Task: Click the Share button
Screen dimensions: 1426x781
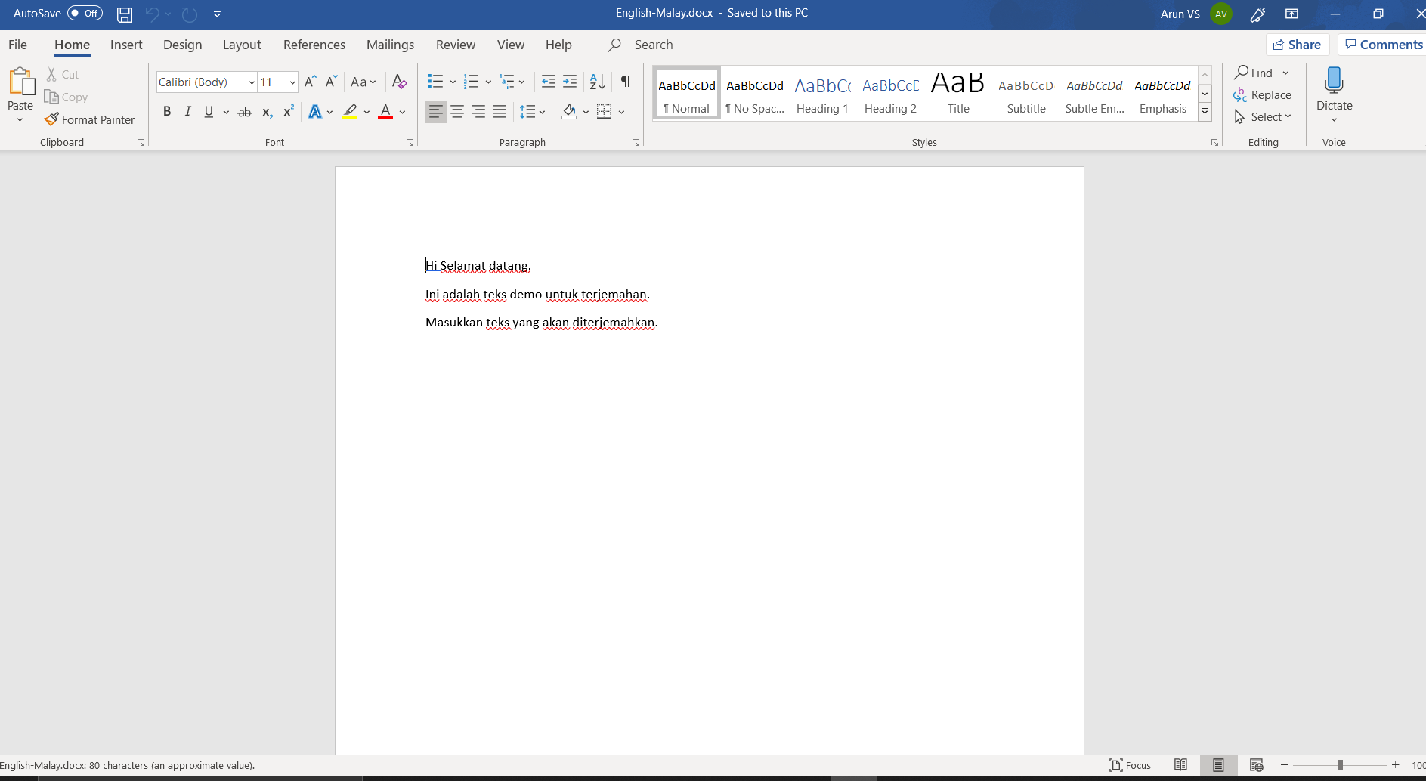Action: click(x=1297, y=45)
